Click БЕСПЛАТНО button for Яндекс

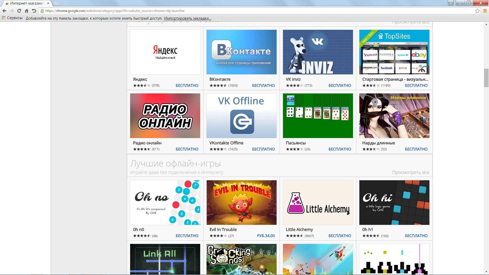[x=187, y=86]
